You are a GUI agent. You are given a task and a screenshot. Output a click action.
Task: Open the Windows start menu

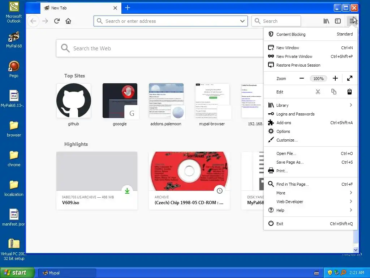click(x=17, y=273)
